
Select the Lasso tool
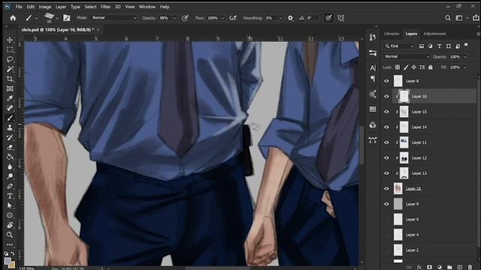(10, 59)
